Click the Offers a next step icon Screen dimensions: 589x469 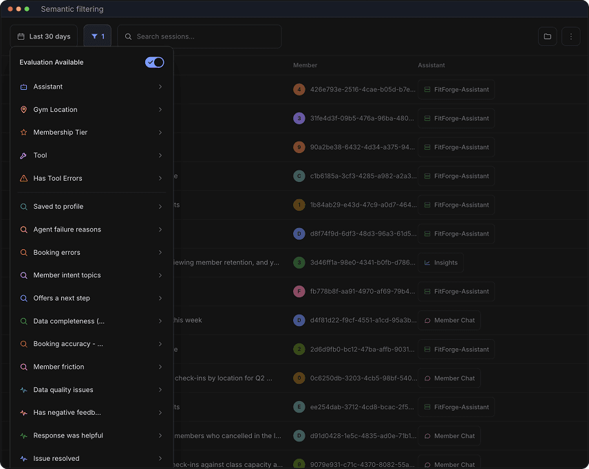coord(23,298)
